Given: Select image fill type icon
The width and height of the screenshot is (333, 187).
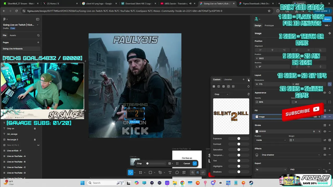Looking at the screenshot, I should click(x=228, y=86).
